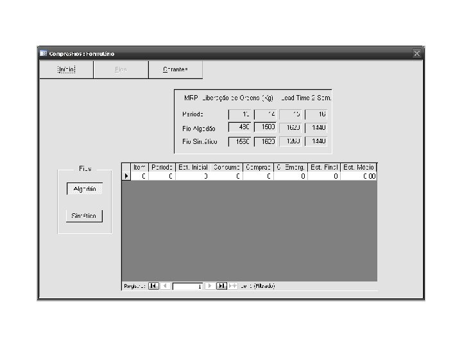Click the Compras column header

pos(258,167)
